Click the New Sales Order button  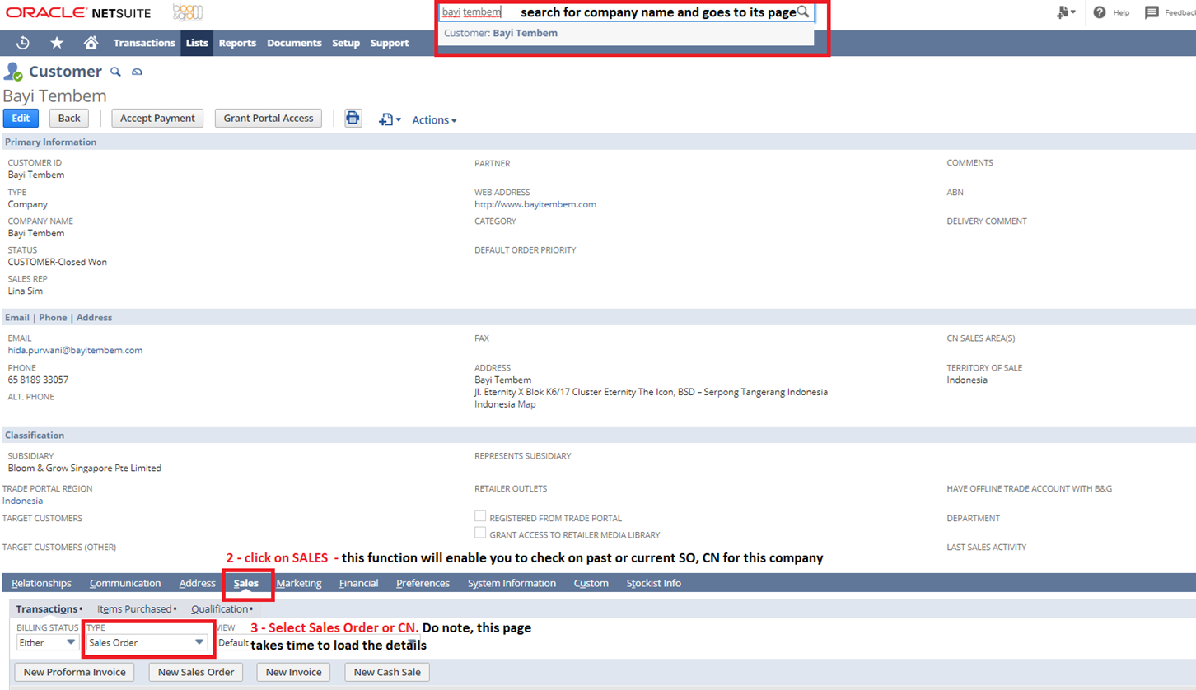[x=196, y=672]
